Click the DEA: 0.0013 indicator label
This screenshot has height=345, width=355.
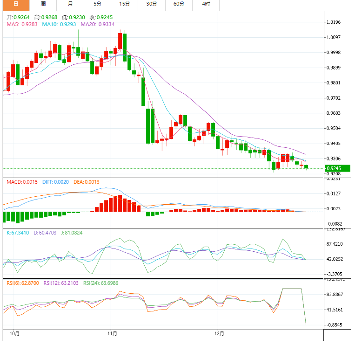pyautogui.click(x=86, y=182)
